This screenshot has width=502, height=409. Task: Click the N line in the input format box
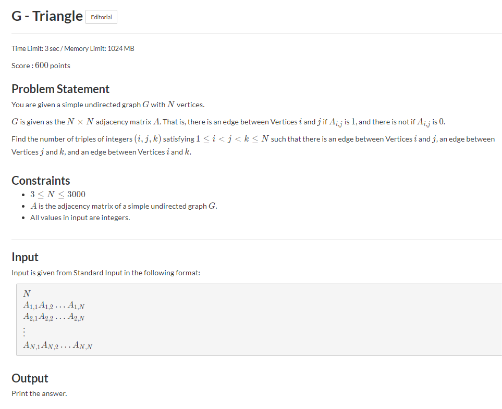27,293
